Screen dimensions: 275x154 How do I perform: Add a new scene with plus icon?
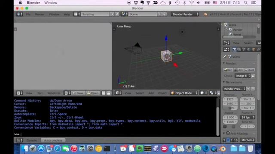(x=159, y=14)
